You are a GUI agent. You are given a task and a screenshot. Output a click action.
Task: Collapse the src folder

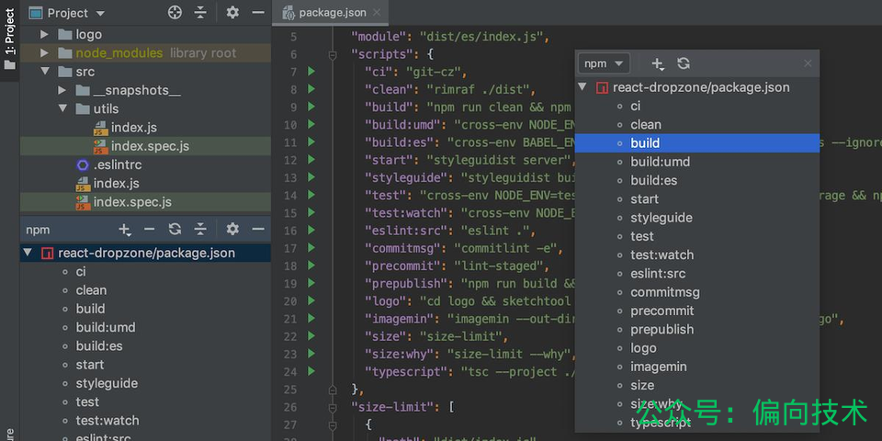tap(44, 72)
